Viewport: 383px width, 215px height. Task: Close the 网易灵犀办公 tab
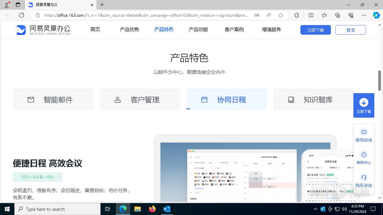[92, 5]
